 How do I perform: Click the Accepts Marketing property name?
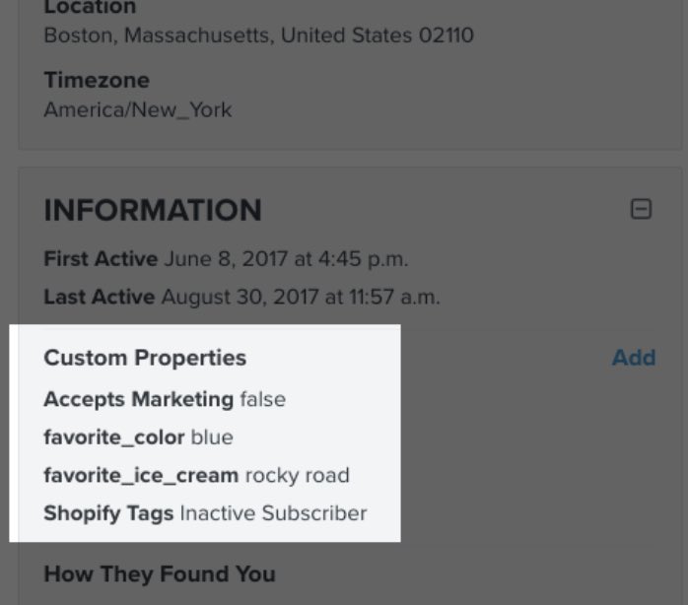click(x=139, y=399)
